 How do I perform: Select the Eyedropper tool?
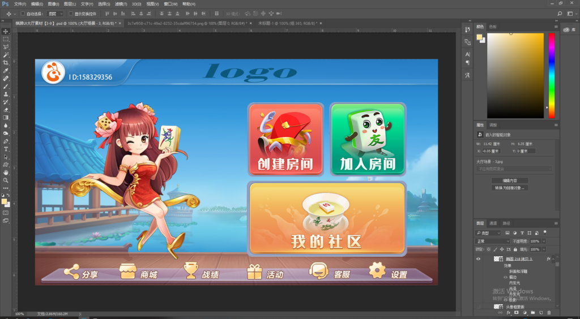(x=6, y=71)
